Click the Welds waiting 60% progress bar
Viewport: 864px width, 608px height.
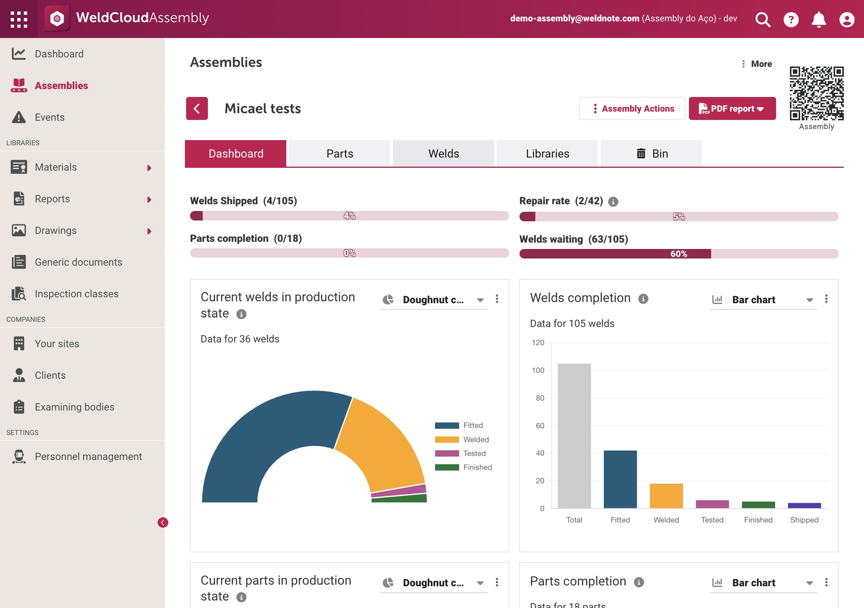tap(679, 254)
